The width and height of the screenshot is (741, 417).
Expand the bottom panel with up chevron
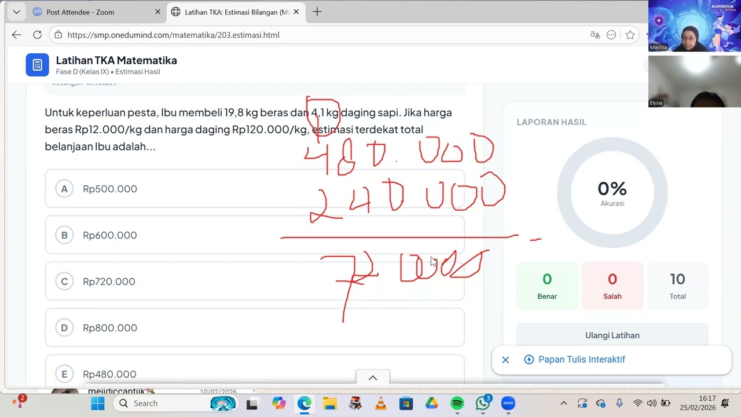coord(373,378)
